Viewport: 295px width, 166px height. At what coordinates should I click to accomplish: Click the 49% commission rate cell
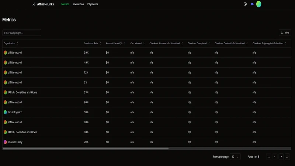point(86,63)
